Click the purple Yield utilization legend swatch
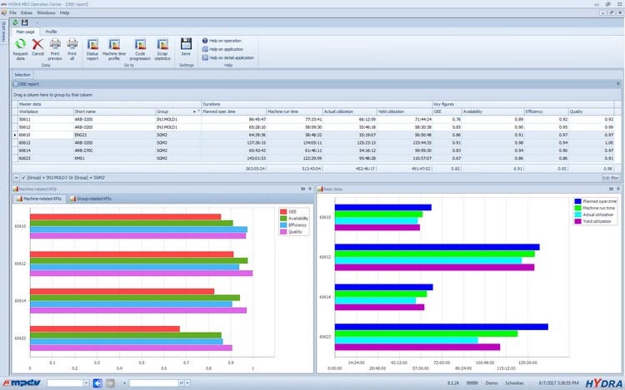The height and width of the screenshot is (390, 625). tap(578, 221)
